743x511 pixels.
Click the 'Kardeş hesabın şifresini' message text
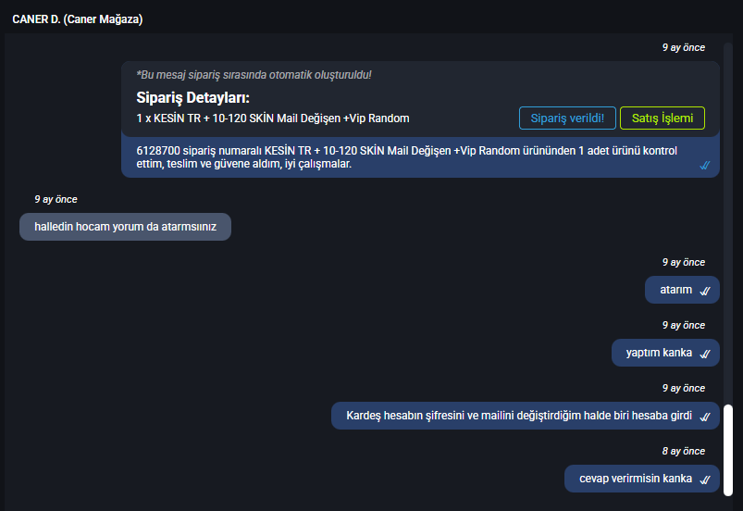coord(519,416)
